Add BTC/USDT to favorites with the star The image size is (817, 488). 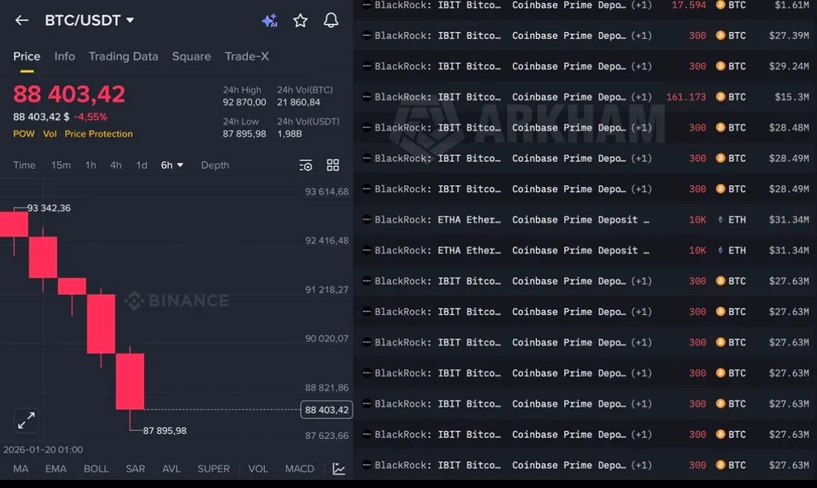click(x=300, y=20)
